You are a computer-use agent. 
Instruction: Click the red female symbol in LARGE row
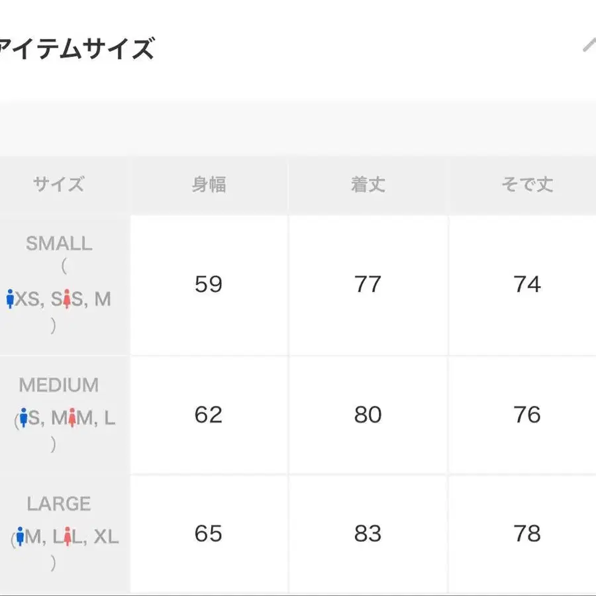point(68,536)
